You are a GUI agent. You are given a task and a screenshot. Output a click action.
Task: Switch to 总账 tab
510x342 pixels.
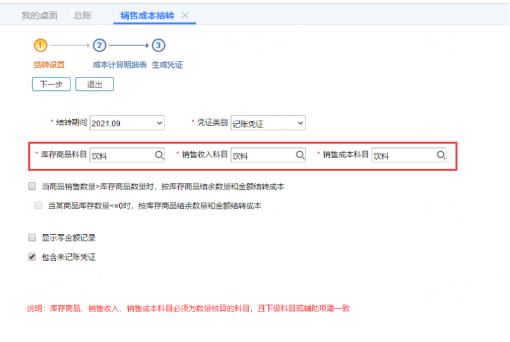click(x=82, y=15)
